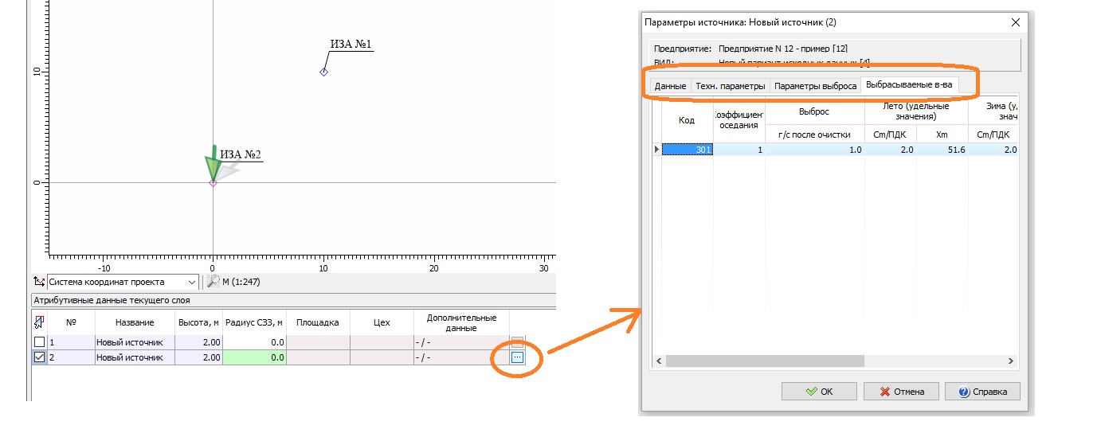Select the Параметры выброса tab

(x=815, y=86)
